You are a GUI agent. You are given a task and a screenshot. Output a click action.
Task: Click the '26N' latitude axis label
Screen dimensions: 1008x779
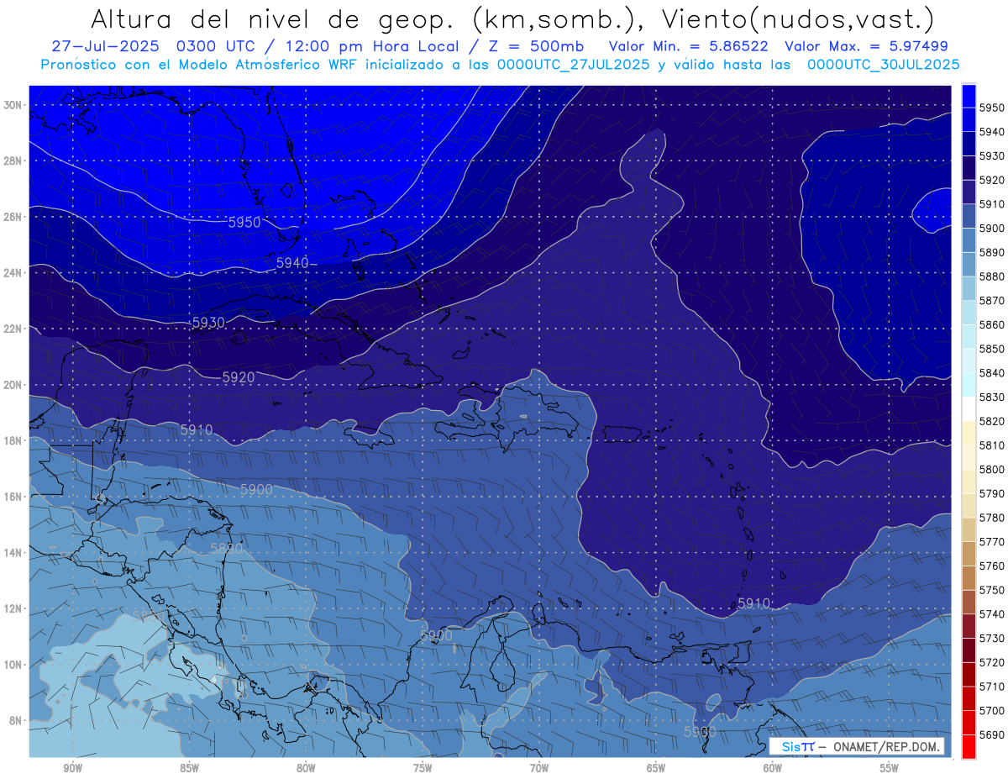(12, 217)
